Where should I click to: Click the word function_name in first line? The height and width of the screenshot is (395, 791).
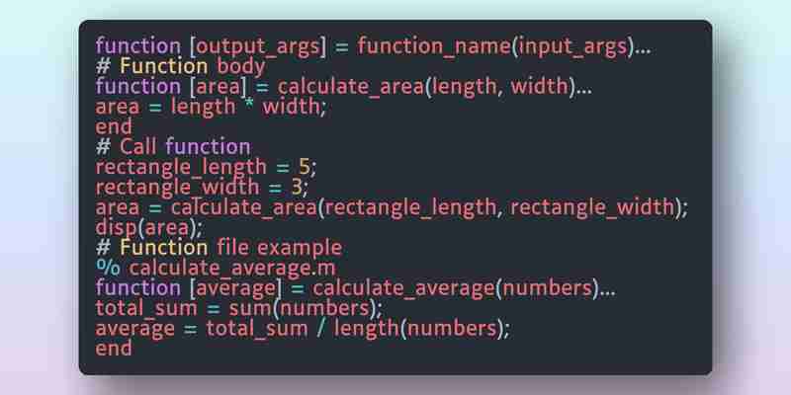click(x=434, y=46)
